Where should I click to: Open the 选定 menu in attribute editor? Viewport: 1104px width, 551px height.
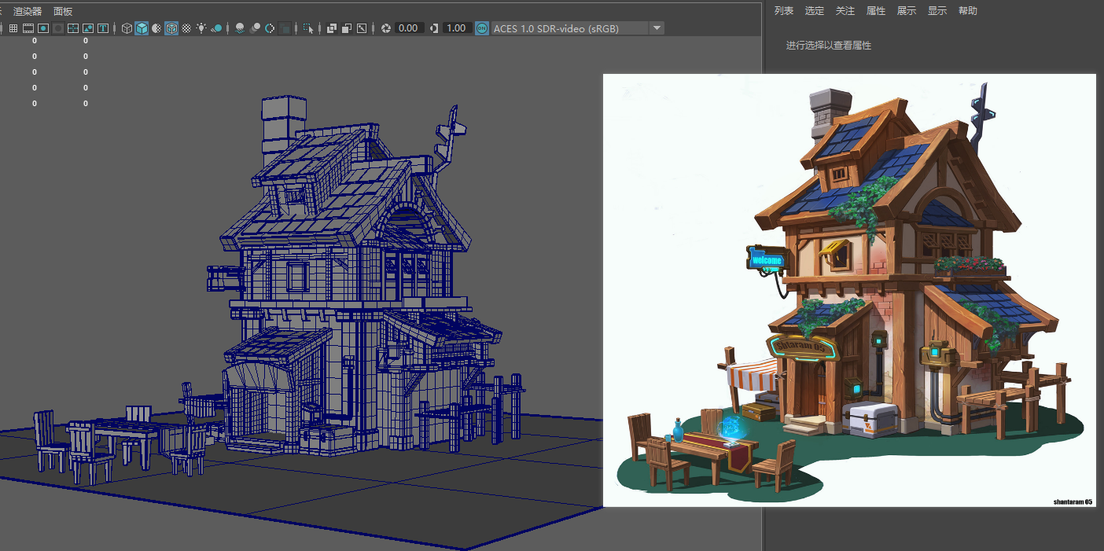pyautogui.click(x=815, y=11)
